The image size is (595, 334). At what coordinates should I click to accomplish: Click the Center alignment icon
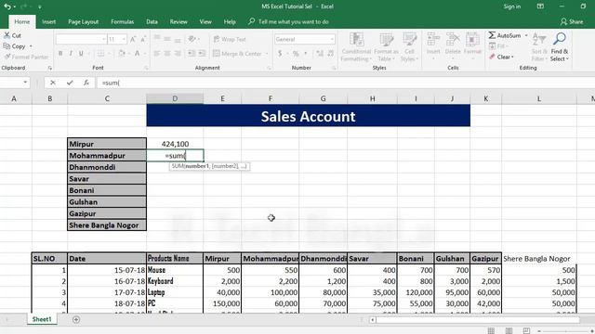[x=167, y=54]
